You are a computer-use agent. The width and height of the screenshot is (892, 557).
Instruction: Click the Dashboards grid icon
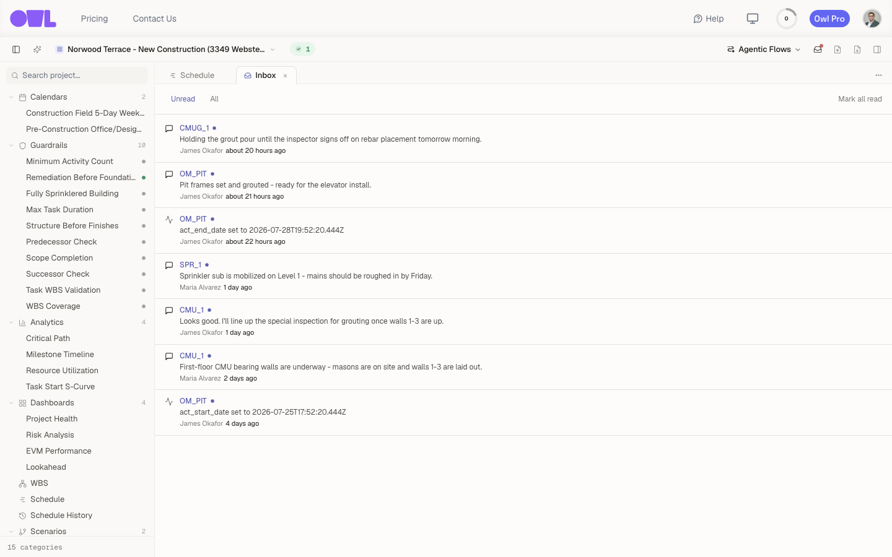22,403
